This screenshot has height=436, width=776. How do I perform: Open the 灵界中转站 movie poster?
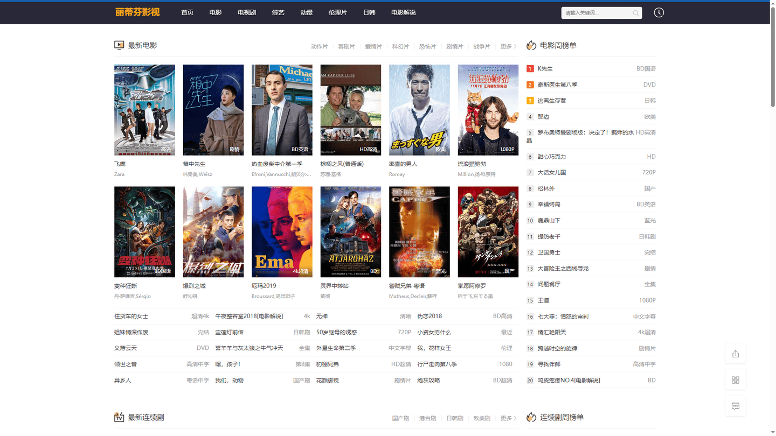(x=351, y=232)
